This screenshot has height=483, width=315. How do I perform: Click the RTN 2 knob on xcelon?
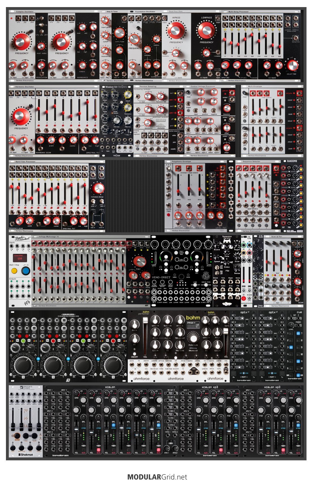175,448
